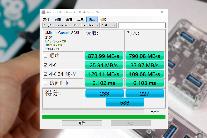Click the UASPStor - OK status text
This screenshot has width=207, height=138.
point(56,41)
